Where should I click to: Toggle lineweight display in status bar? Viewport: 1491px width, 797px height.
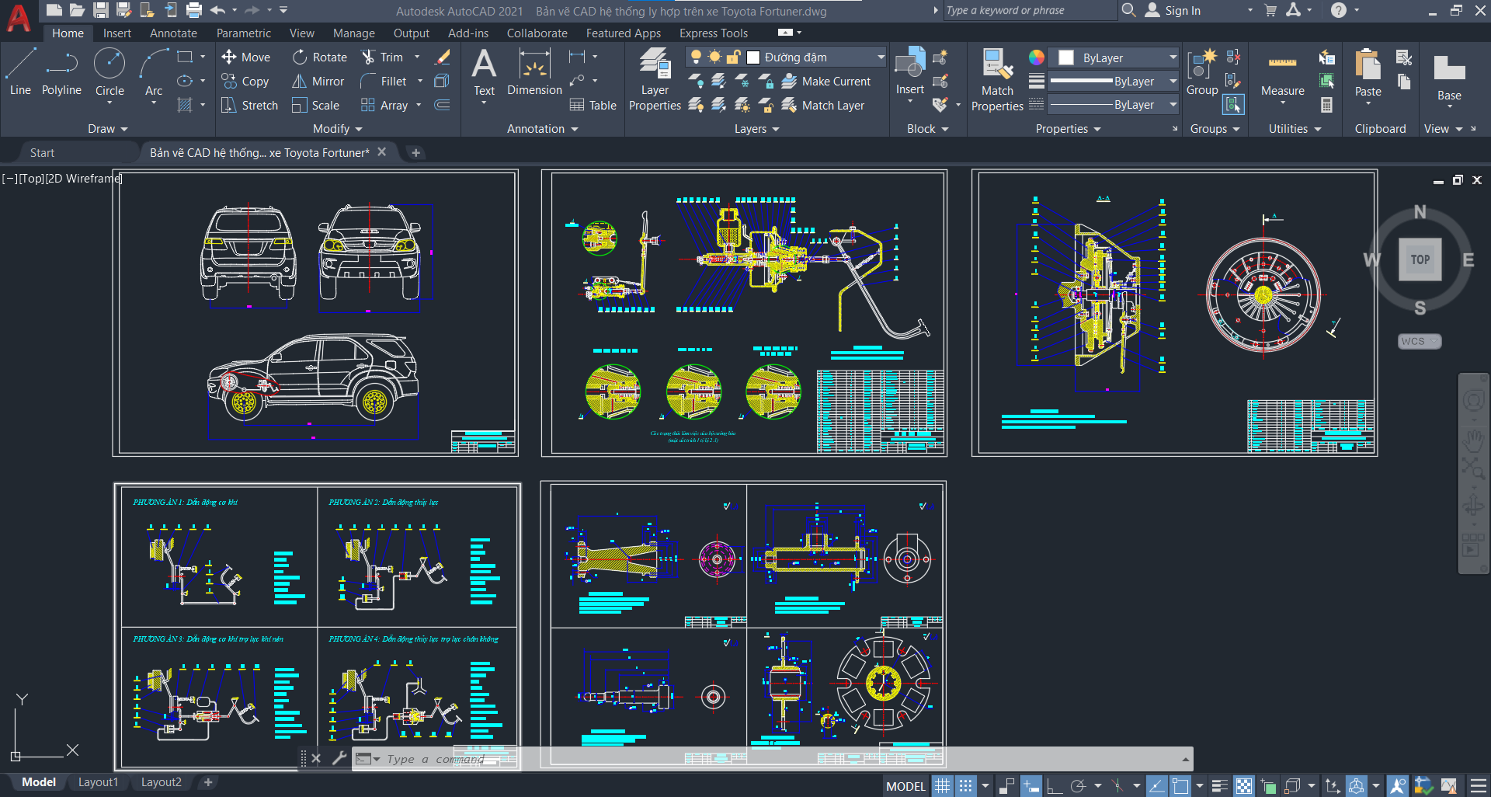1219,785
